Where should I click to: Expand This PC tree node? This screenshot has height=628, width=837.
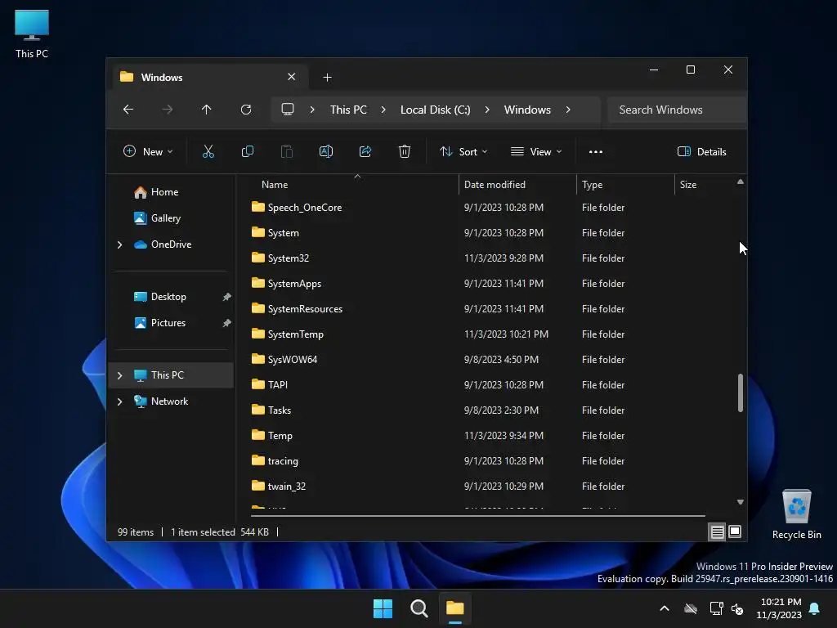[x=120, y=375]
